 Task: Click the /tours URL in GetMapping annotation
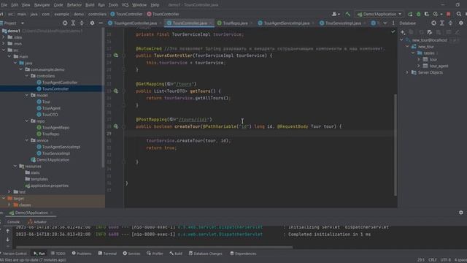pos(185,84)
